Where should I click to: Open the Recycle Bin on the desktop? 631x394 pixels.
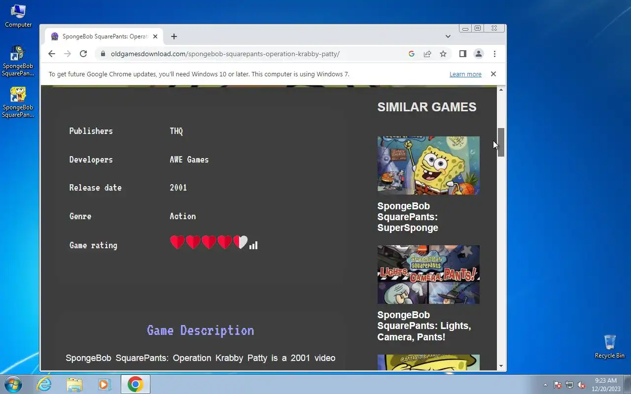(610, 347)
